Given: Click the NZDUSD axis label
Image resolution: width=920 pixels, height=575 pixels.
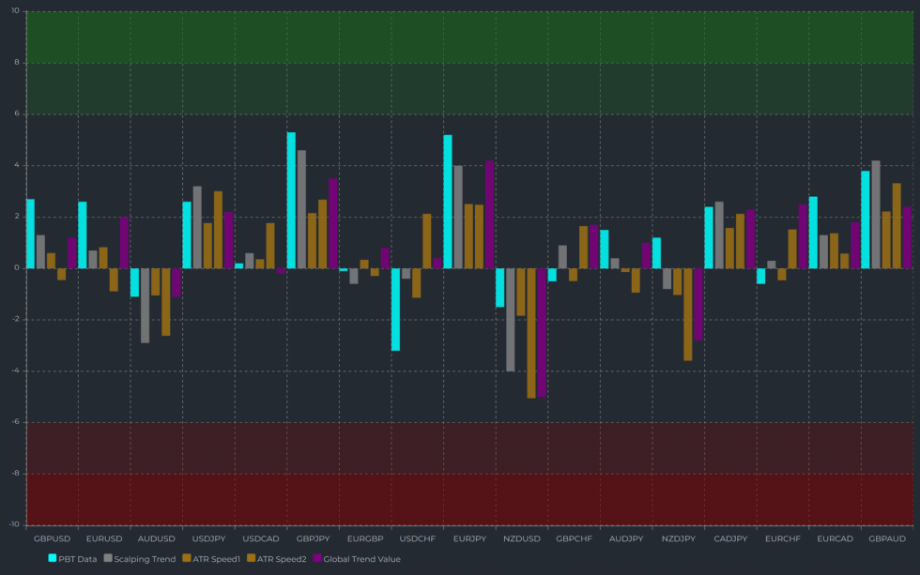Looking at the screenshot, I should click(x=522, y=538).
